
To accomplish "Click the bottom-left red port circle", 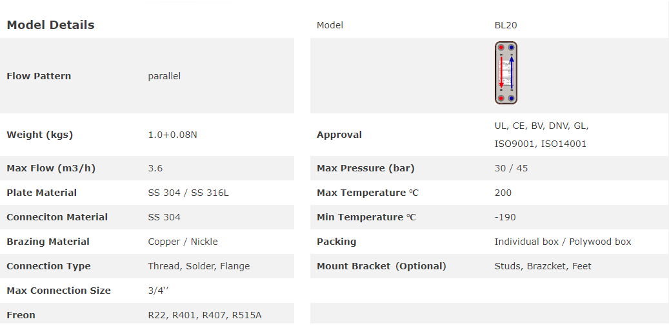I will pos(501,99).
